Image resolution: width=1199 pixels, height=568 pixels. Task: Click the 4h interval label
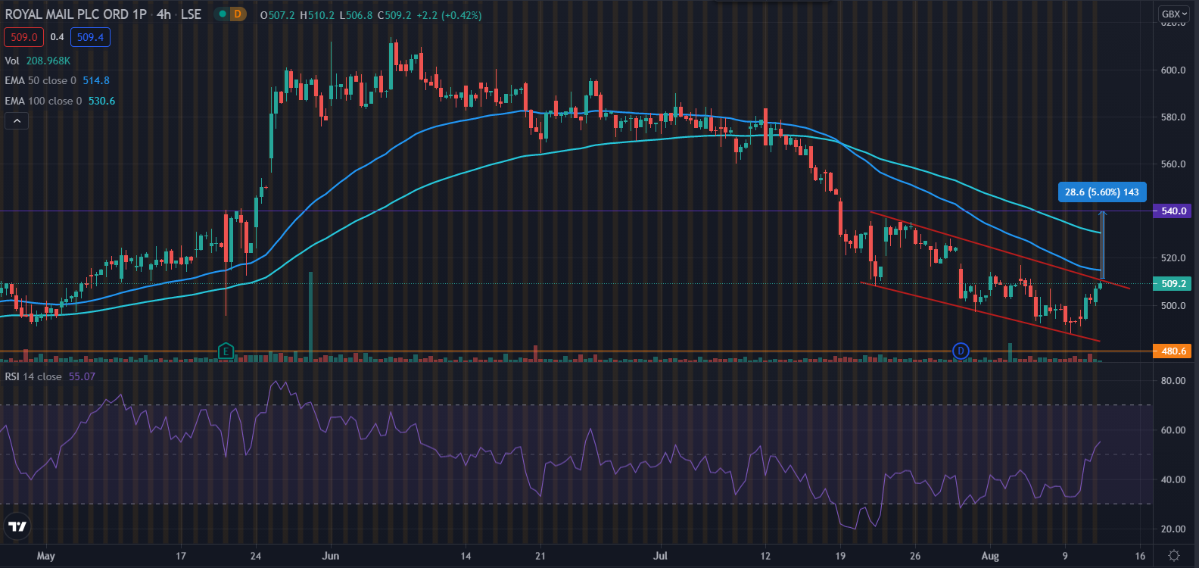(x=164, y=14)
